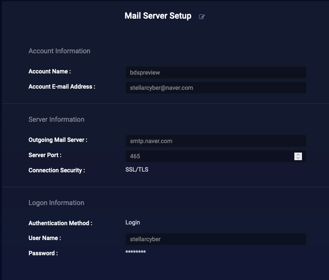Focus the stellarcyber@naver.com e-mail address field

pyautogui.click(x=216, y=88)
